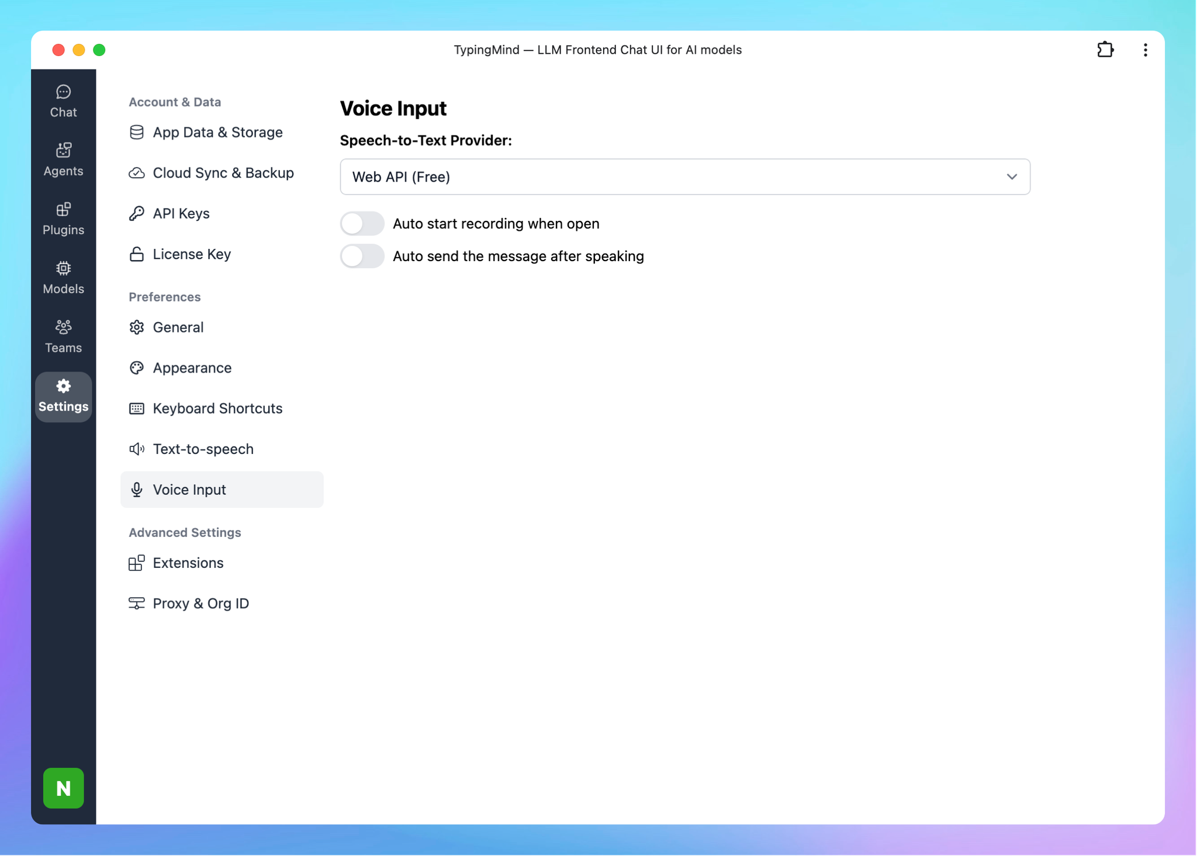Click the Advanced Settings section header
Viewport: 1197px width, 856px height.
point(185,532)
